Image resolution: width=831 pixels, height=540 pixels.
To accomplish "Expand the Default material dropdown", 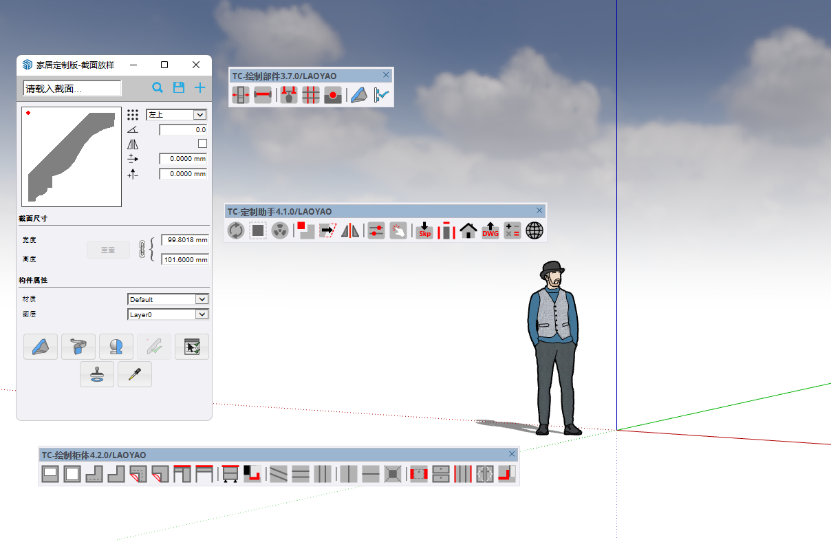I will 168,299.
